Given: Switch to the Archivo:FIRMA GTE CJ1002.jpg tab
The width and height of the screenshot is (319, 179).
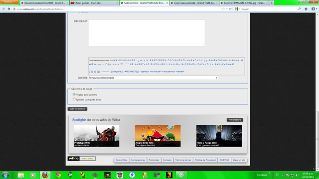Looking at the screenshot, I should [x=244, y=3].
